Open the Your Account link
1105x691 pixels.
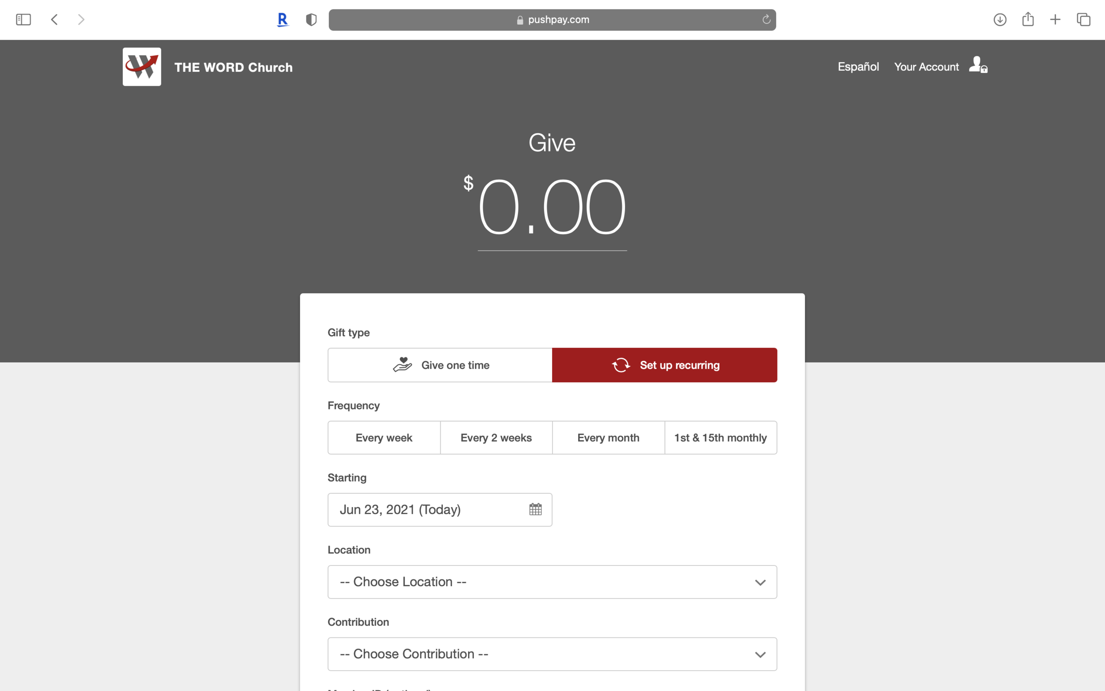click(x=926, y=67)
